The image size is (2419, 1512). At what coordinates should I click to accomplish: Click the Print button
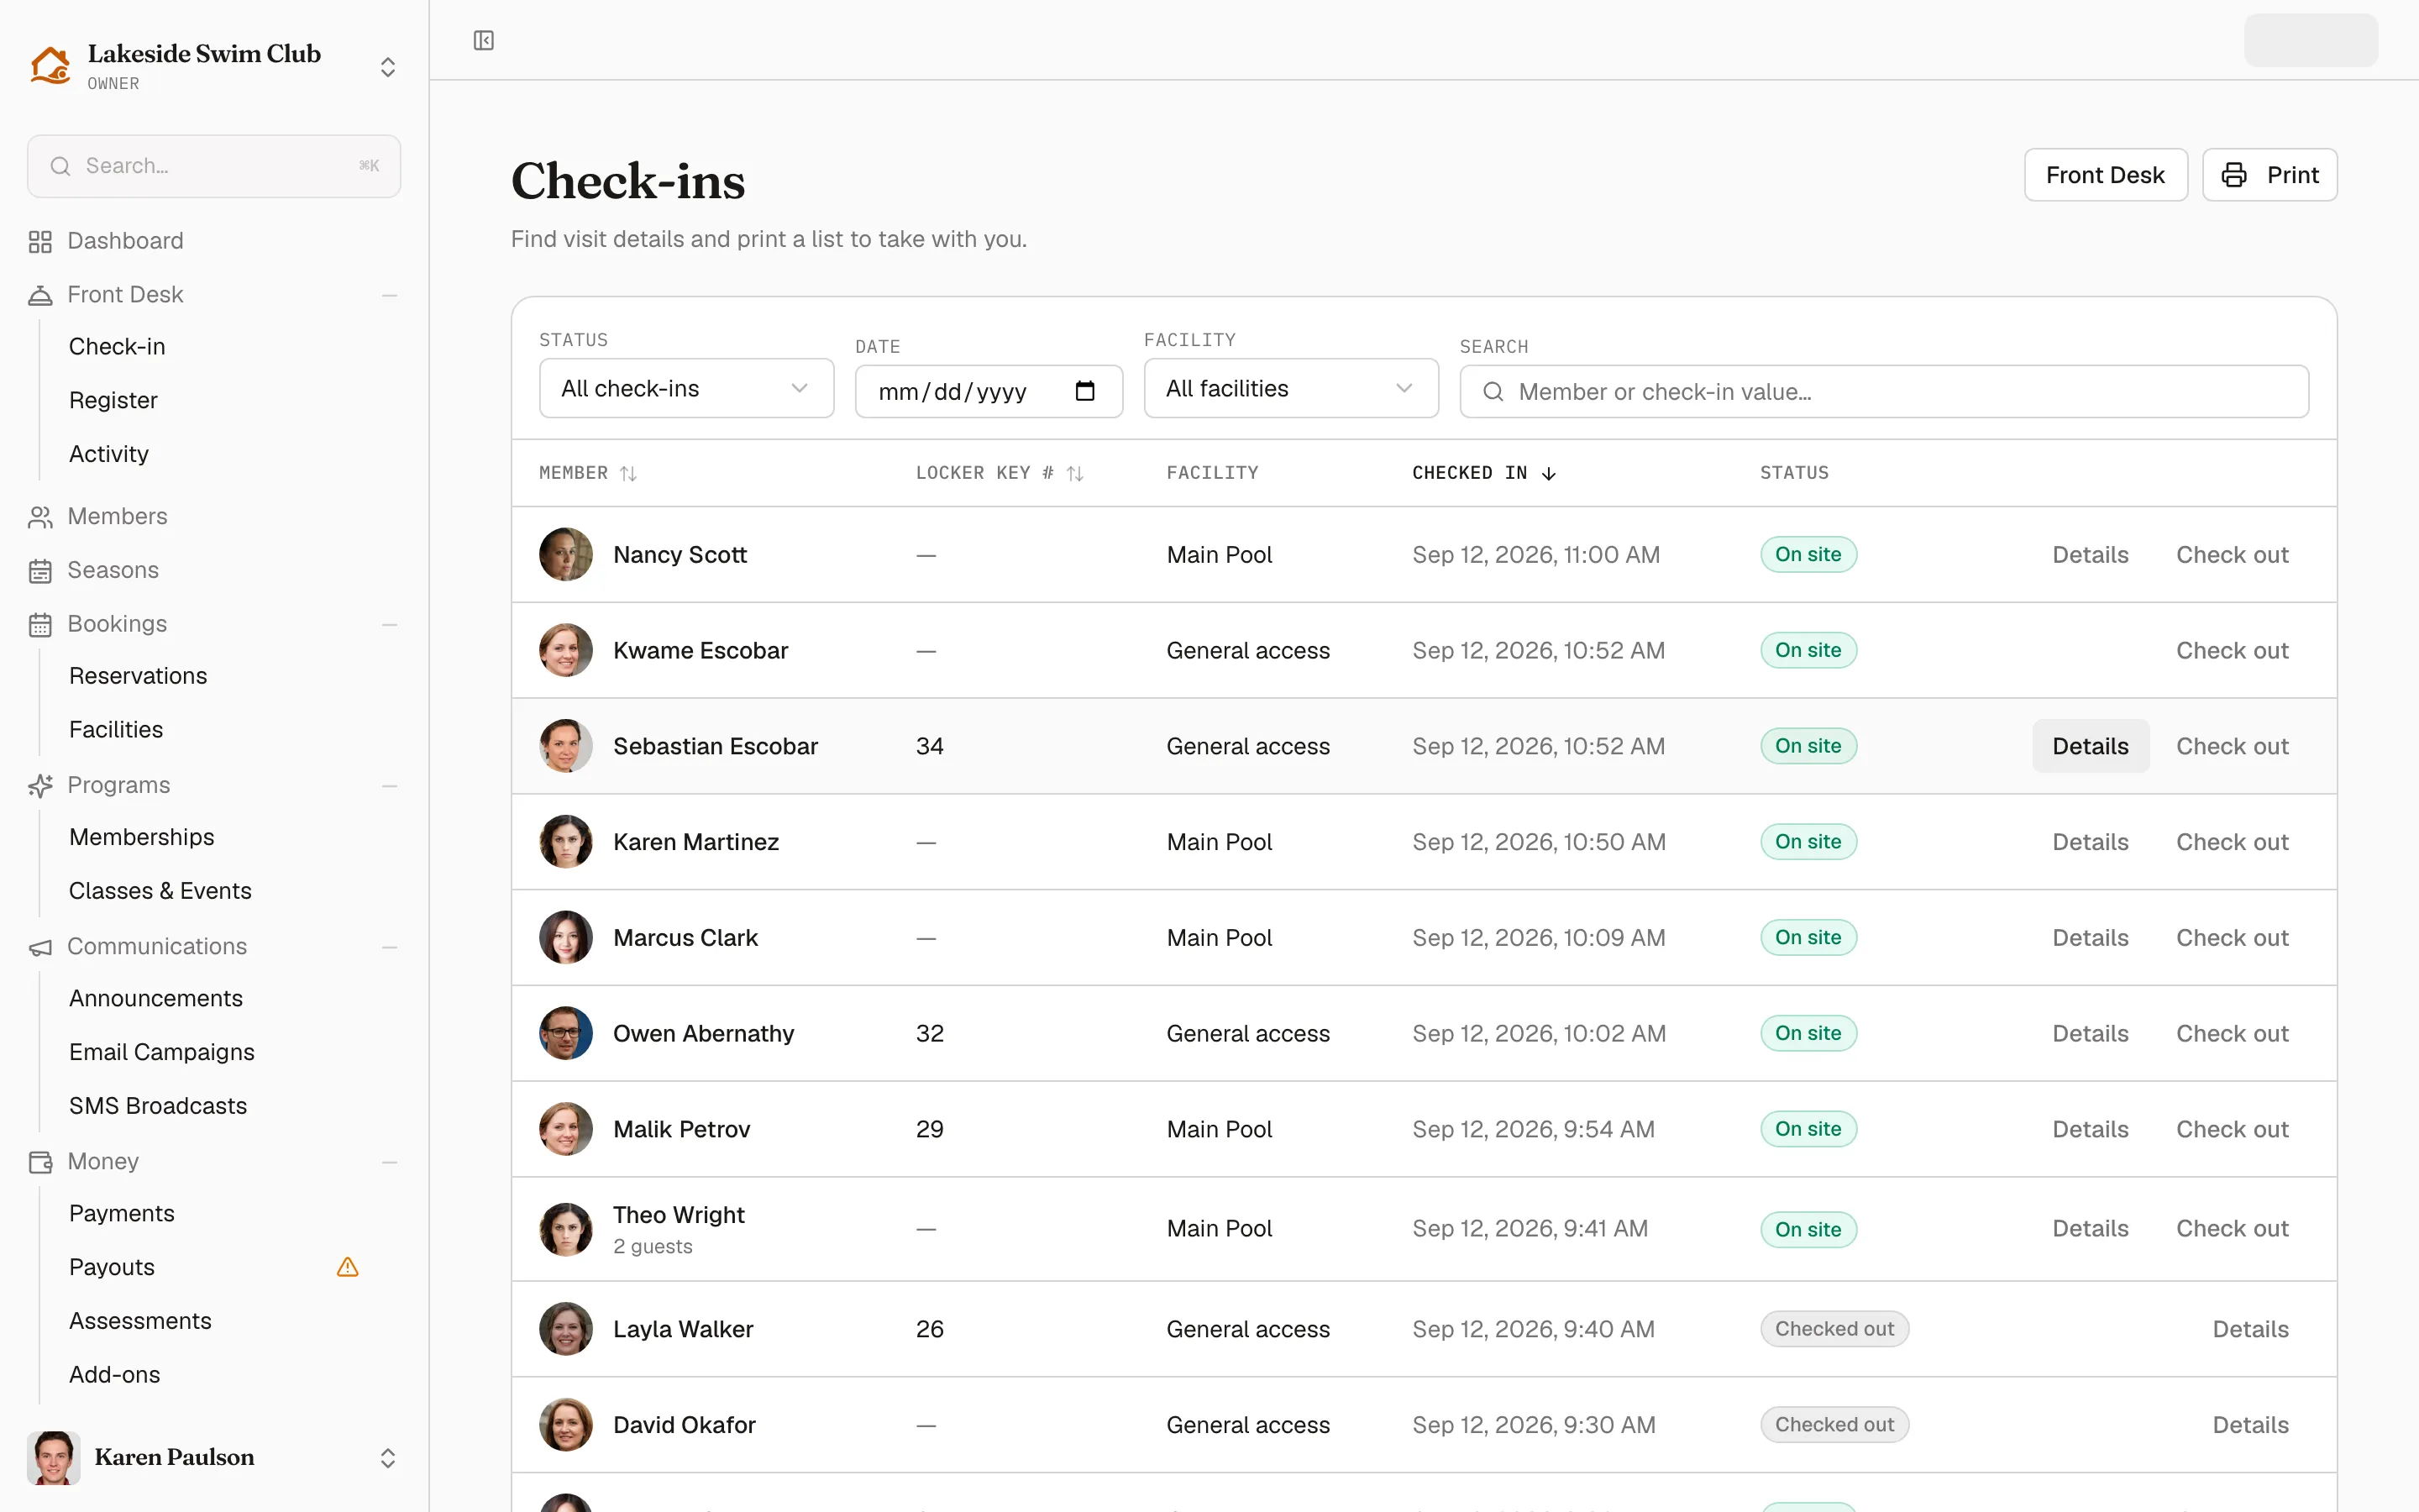pyautogui.click(x=2269, y=175)
